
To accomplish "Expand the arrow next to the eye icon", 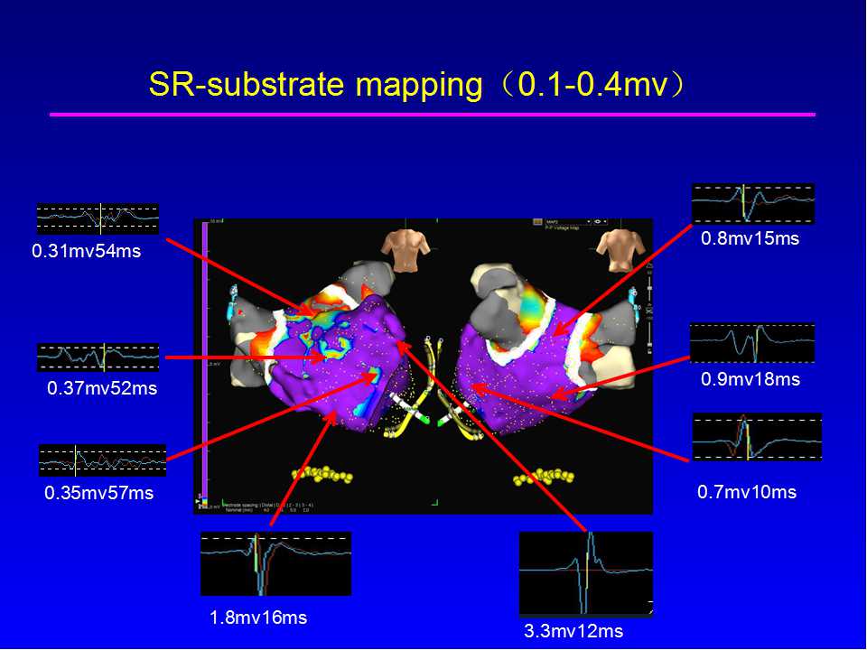I will click(606, 222).
